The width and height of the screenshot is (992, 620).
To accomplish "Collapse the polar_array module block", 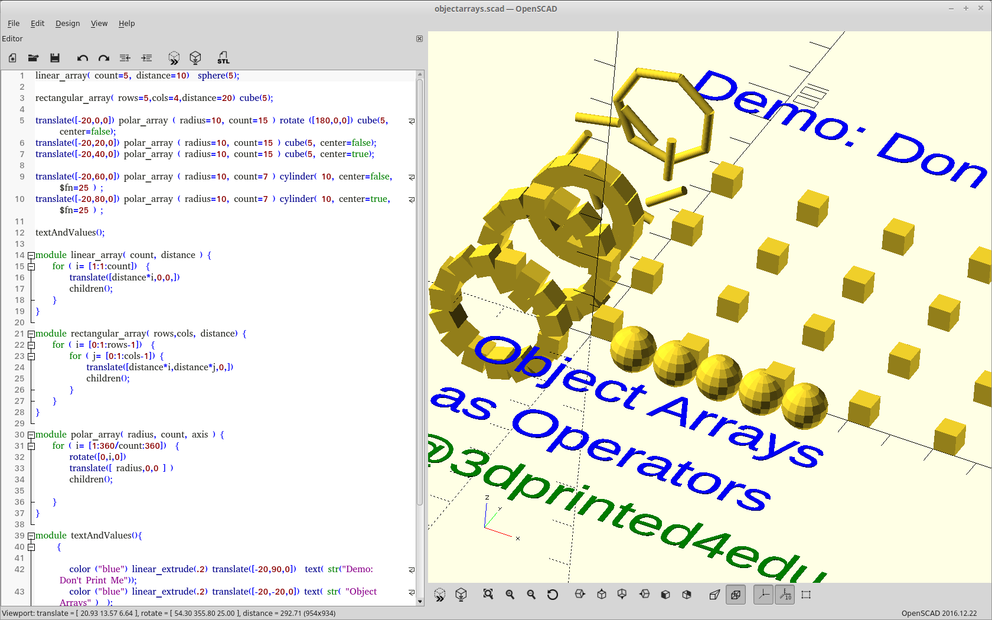I will click(31, 435).
